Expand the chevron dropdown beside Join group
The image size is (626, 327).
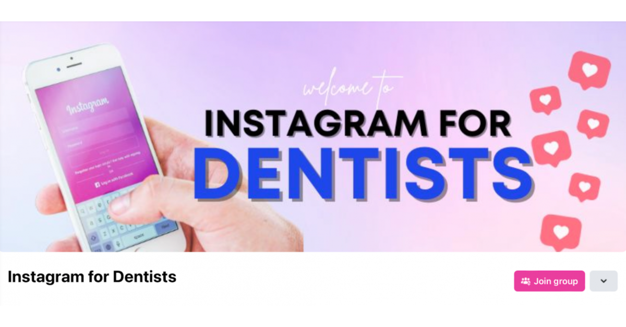click(x=604, y=281)
